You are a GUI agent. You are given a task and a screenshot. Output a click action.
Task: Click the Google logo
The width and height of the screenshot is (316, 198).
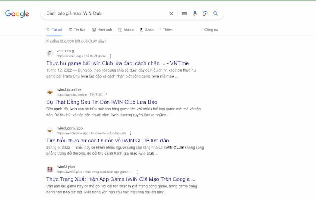17,14
